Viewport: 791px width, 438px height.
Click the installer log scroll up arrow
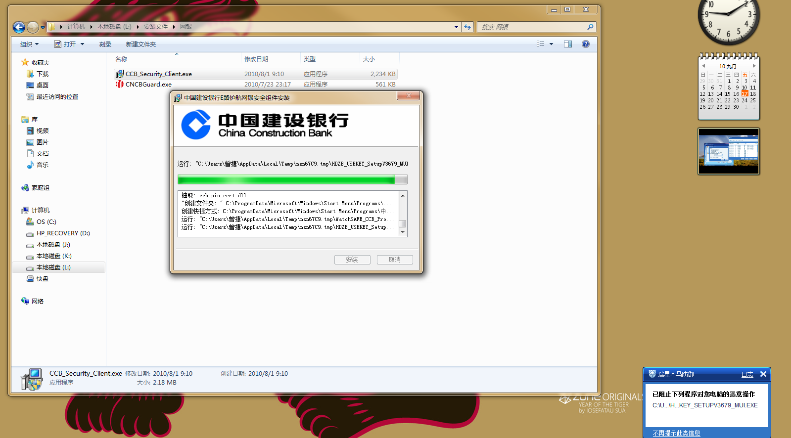pos(403,196)
